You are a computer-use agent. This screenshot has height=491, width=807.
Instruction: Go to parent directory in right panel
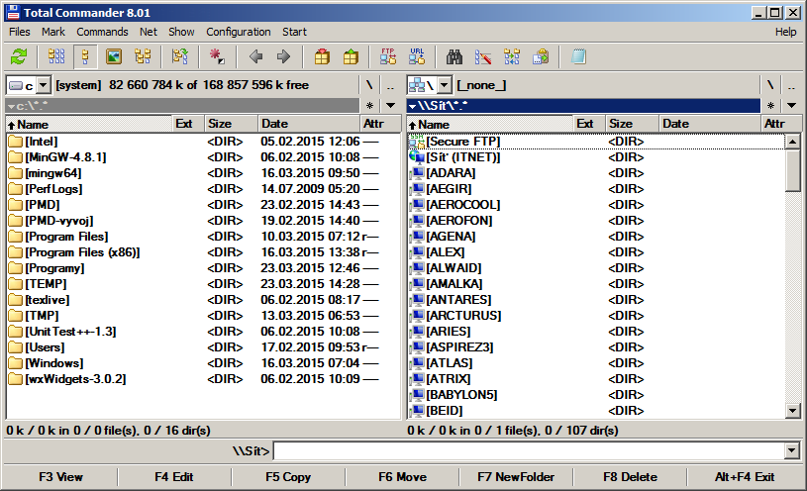(x=791, y=85)
